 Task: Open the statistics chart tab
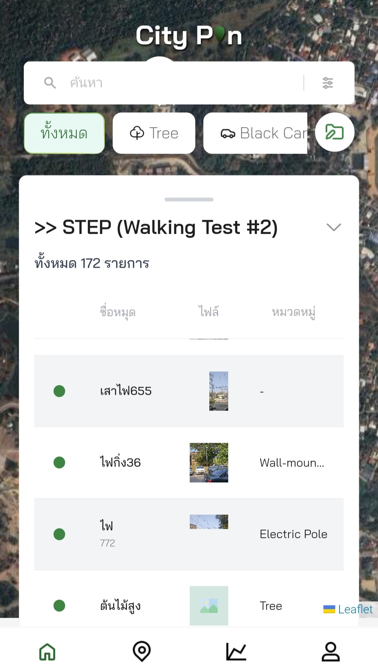coord(236,652)
